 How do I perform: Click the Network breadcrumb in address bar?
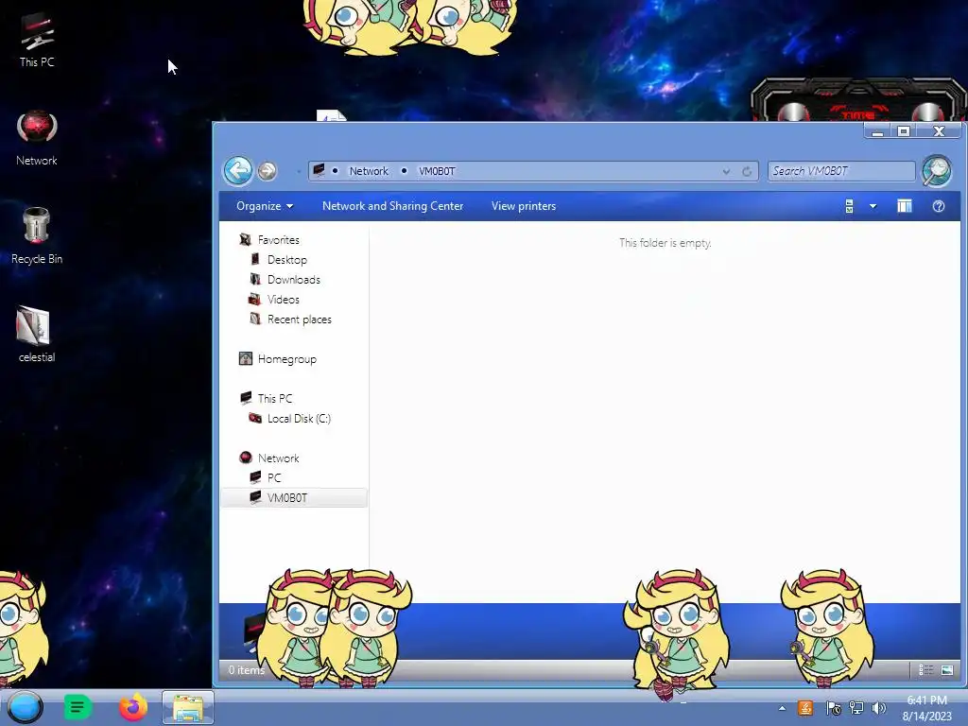[369, 171]
